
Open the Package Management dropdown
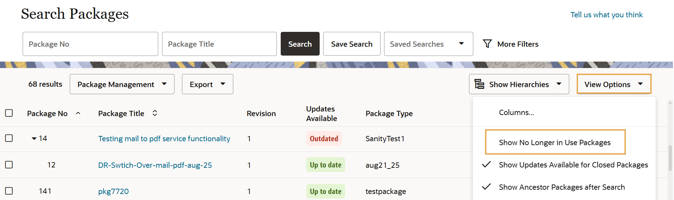122,84
